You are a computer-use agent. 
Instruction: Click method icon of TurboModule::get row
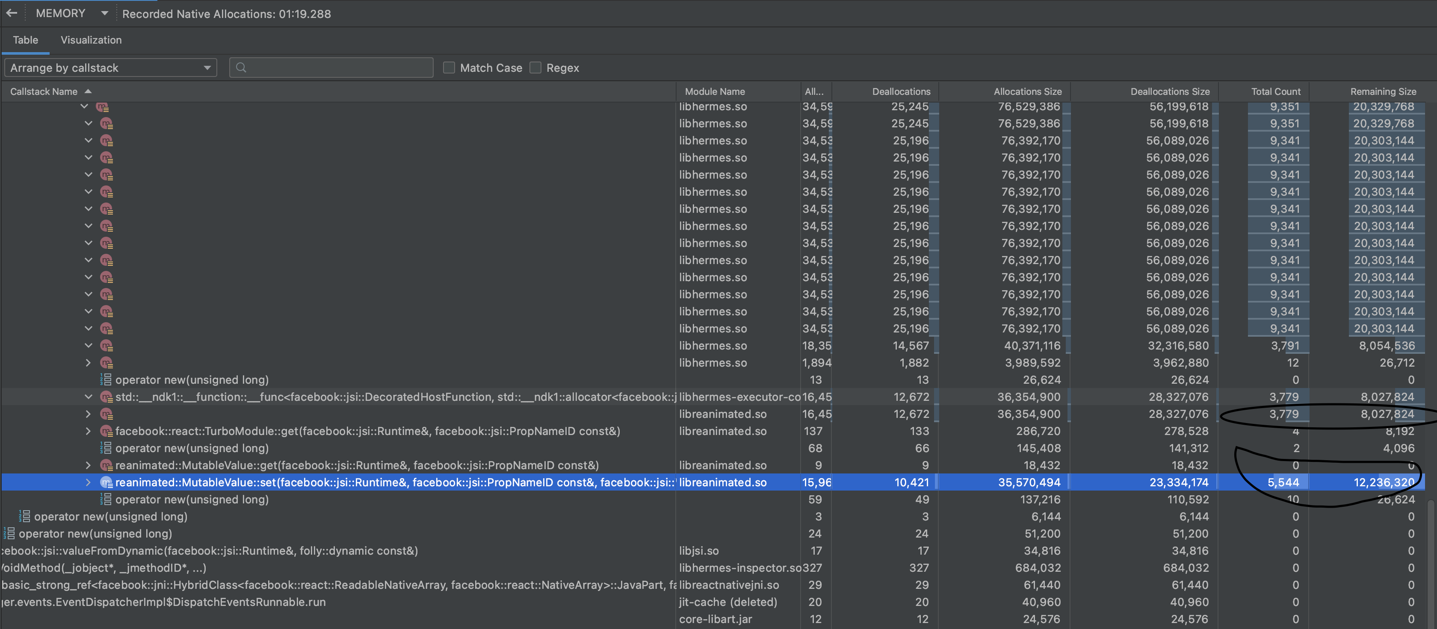click(106, 431)
